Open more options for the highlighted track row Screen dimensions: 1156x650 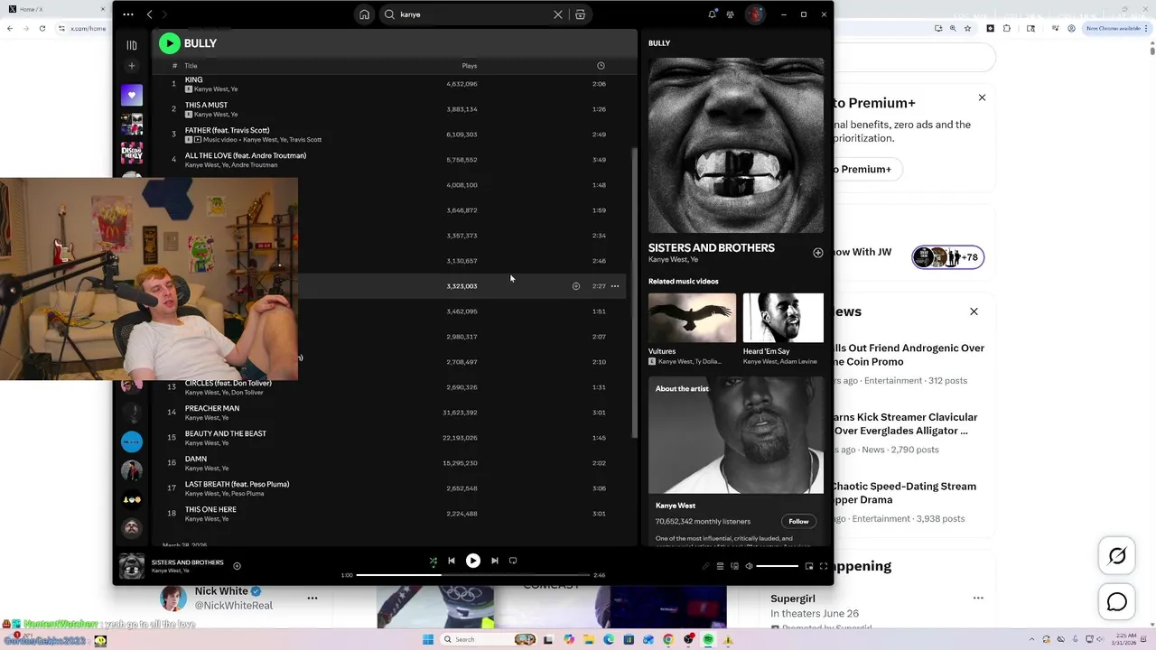pos(615,286)
